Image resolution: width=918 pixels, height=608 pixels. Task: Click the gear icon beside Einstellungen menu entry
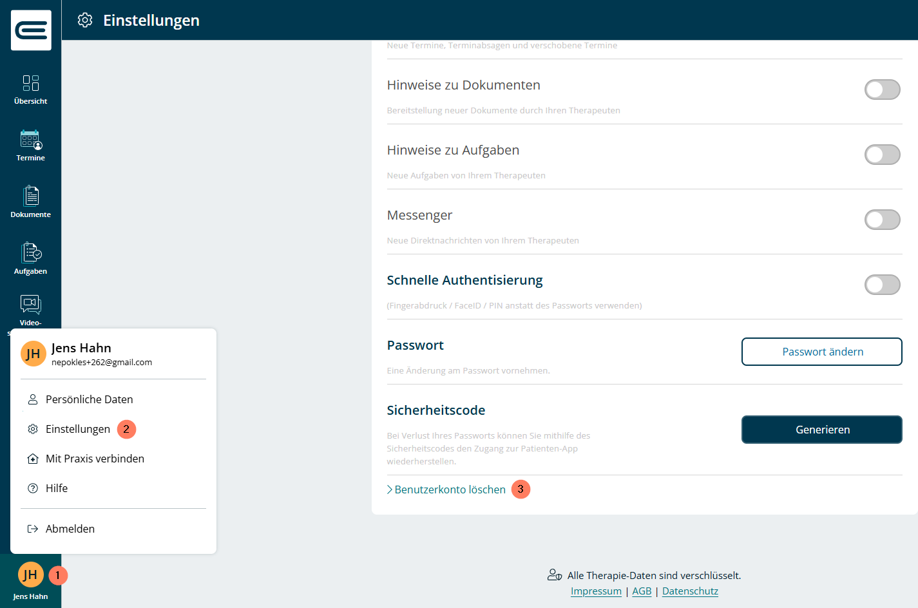(x=33, y=429)
